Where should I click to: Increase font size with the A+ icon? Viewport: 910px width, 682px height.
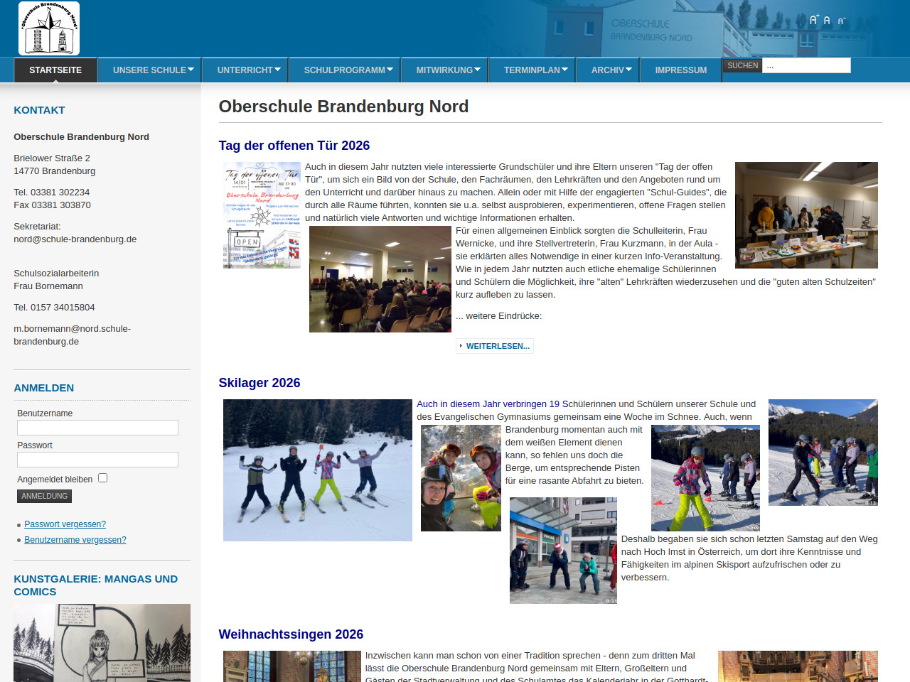814,20
